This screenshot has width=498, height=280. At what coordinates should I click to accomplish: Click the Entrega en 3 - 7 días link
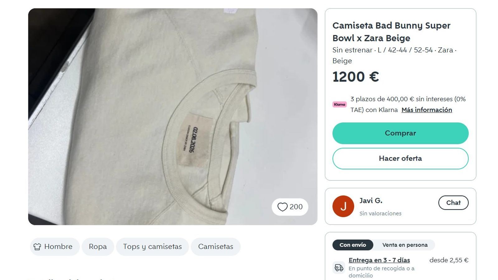coord(379,260)
